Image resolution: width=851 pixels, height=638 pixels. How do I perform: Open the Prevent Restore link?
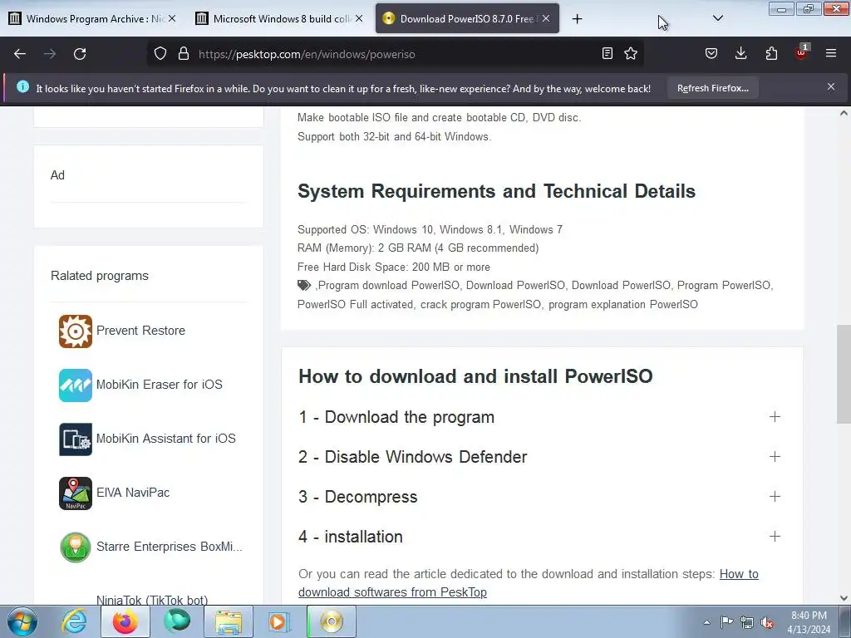[x=140, y=331]
